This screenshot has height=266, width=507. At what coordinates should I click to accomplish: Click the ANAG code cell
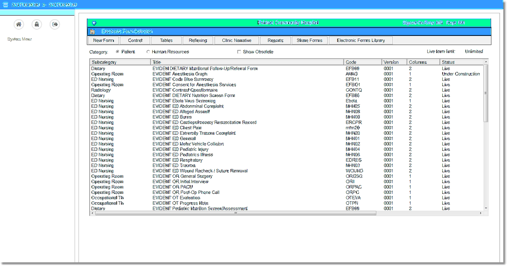tap(352, 74)
